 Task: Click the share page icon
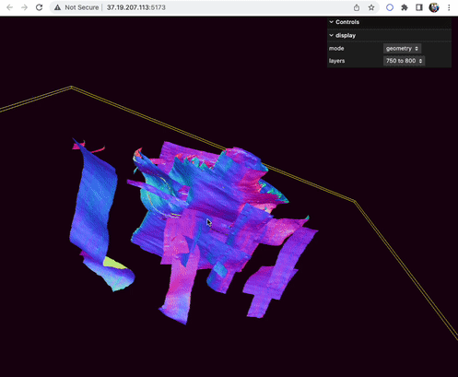click(x=357, y=7)
